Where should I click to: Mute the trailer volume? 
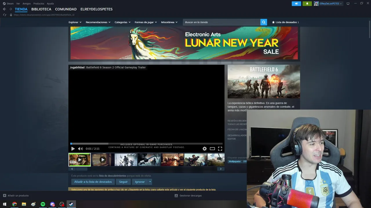(x=80, y=149)
